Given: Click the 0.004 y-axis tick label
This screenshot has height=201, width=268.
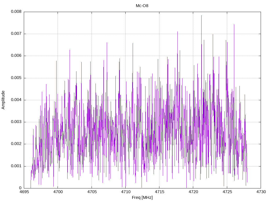Looking at the screenshot, I should pyautogui.click(x=16, y=100).
